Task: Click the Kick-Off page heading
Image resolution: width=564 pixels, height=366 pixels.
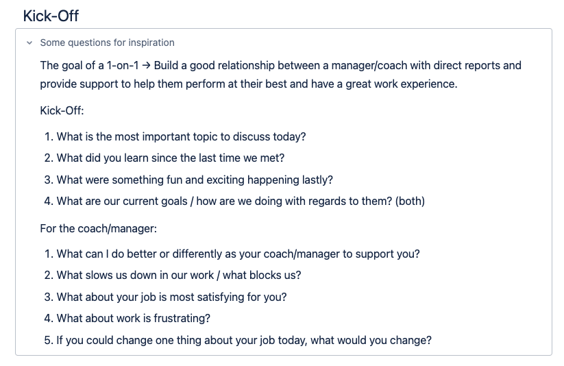Action: click(51, 14)
